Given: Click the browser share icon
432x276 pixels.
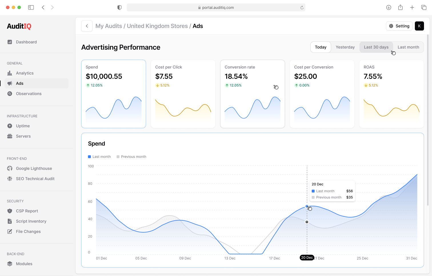Looking at the screenshot, I should [x=400, y=7].
